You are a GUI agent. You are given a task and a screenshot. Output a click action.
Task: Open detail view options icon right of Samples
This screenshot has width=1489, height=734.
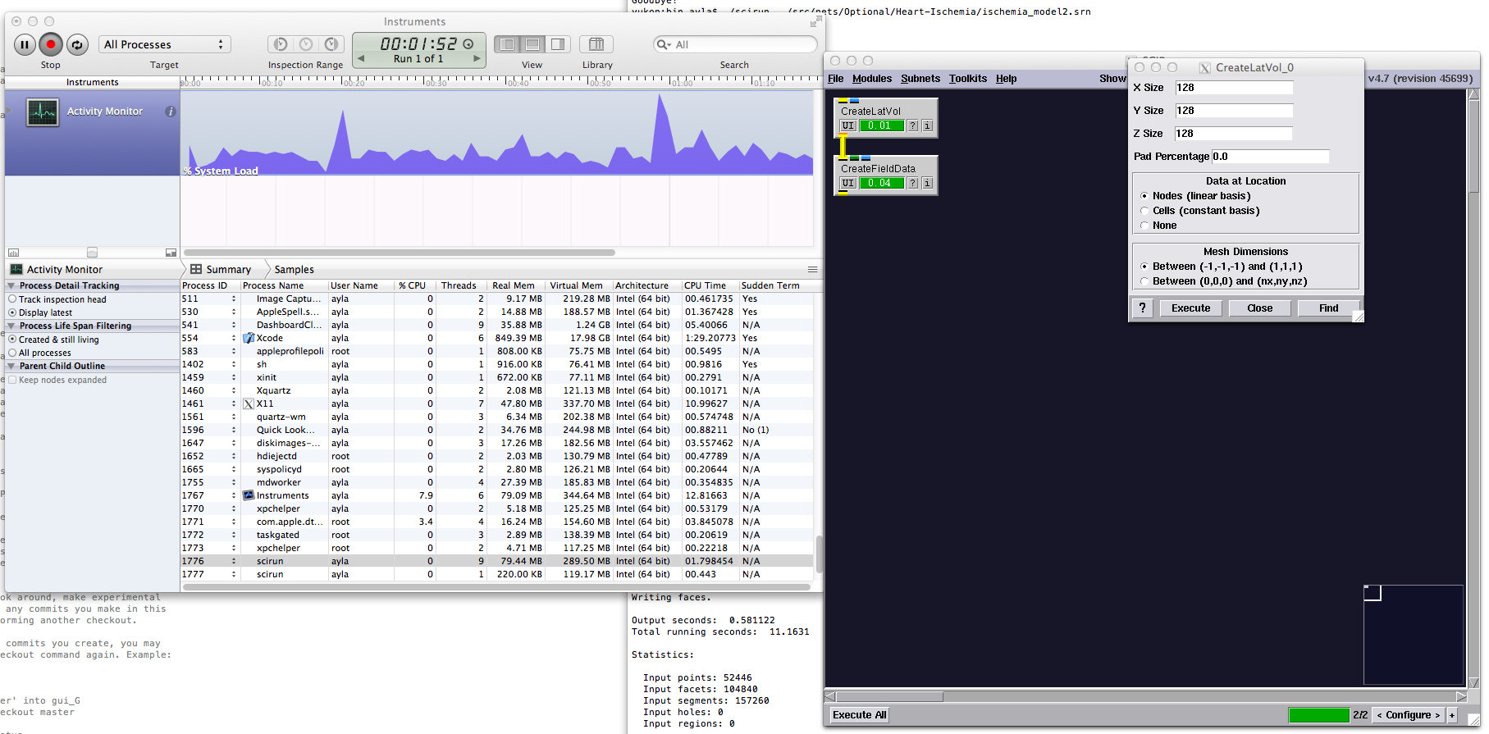tap(812, 269)
